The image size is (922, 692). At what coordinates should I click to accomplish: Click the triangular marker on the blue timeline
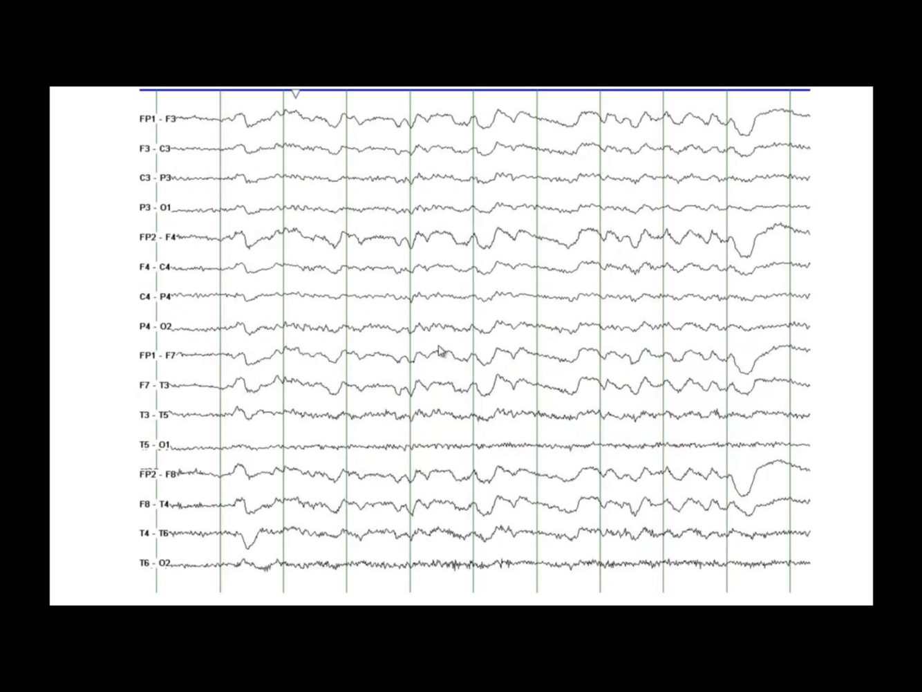coord(296,94)
